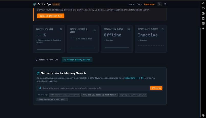This screenshot has height=118, width=206.
Task: Click the Active Queries activity pulse icon
Action: (x=95, y=31)
